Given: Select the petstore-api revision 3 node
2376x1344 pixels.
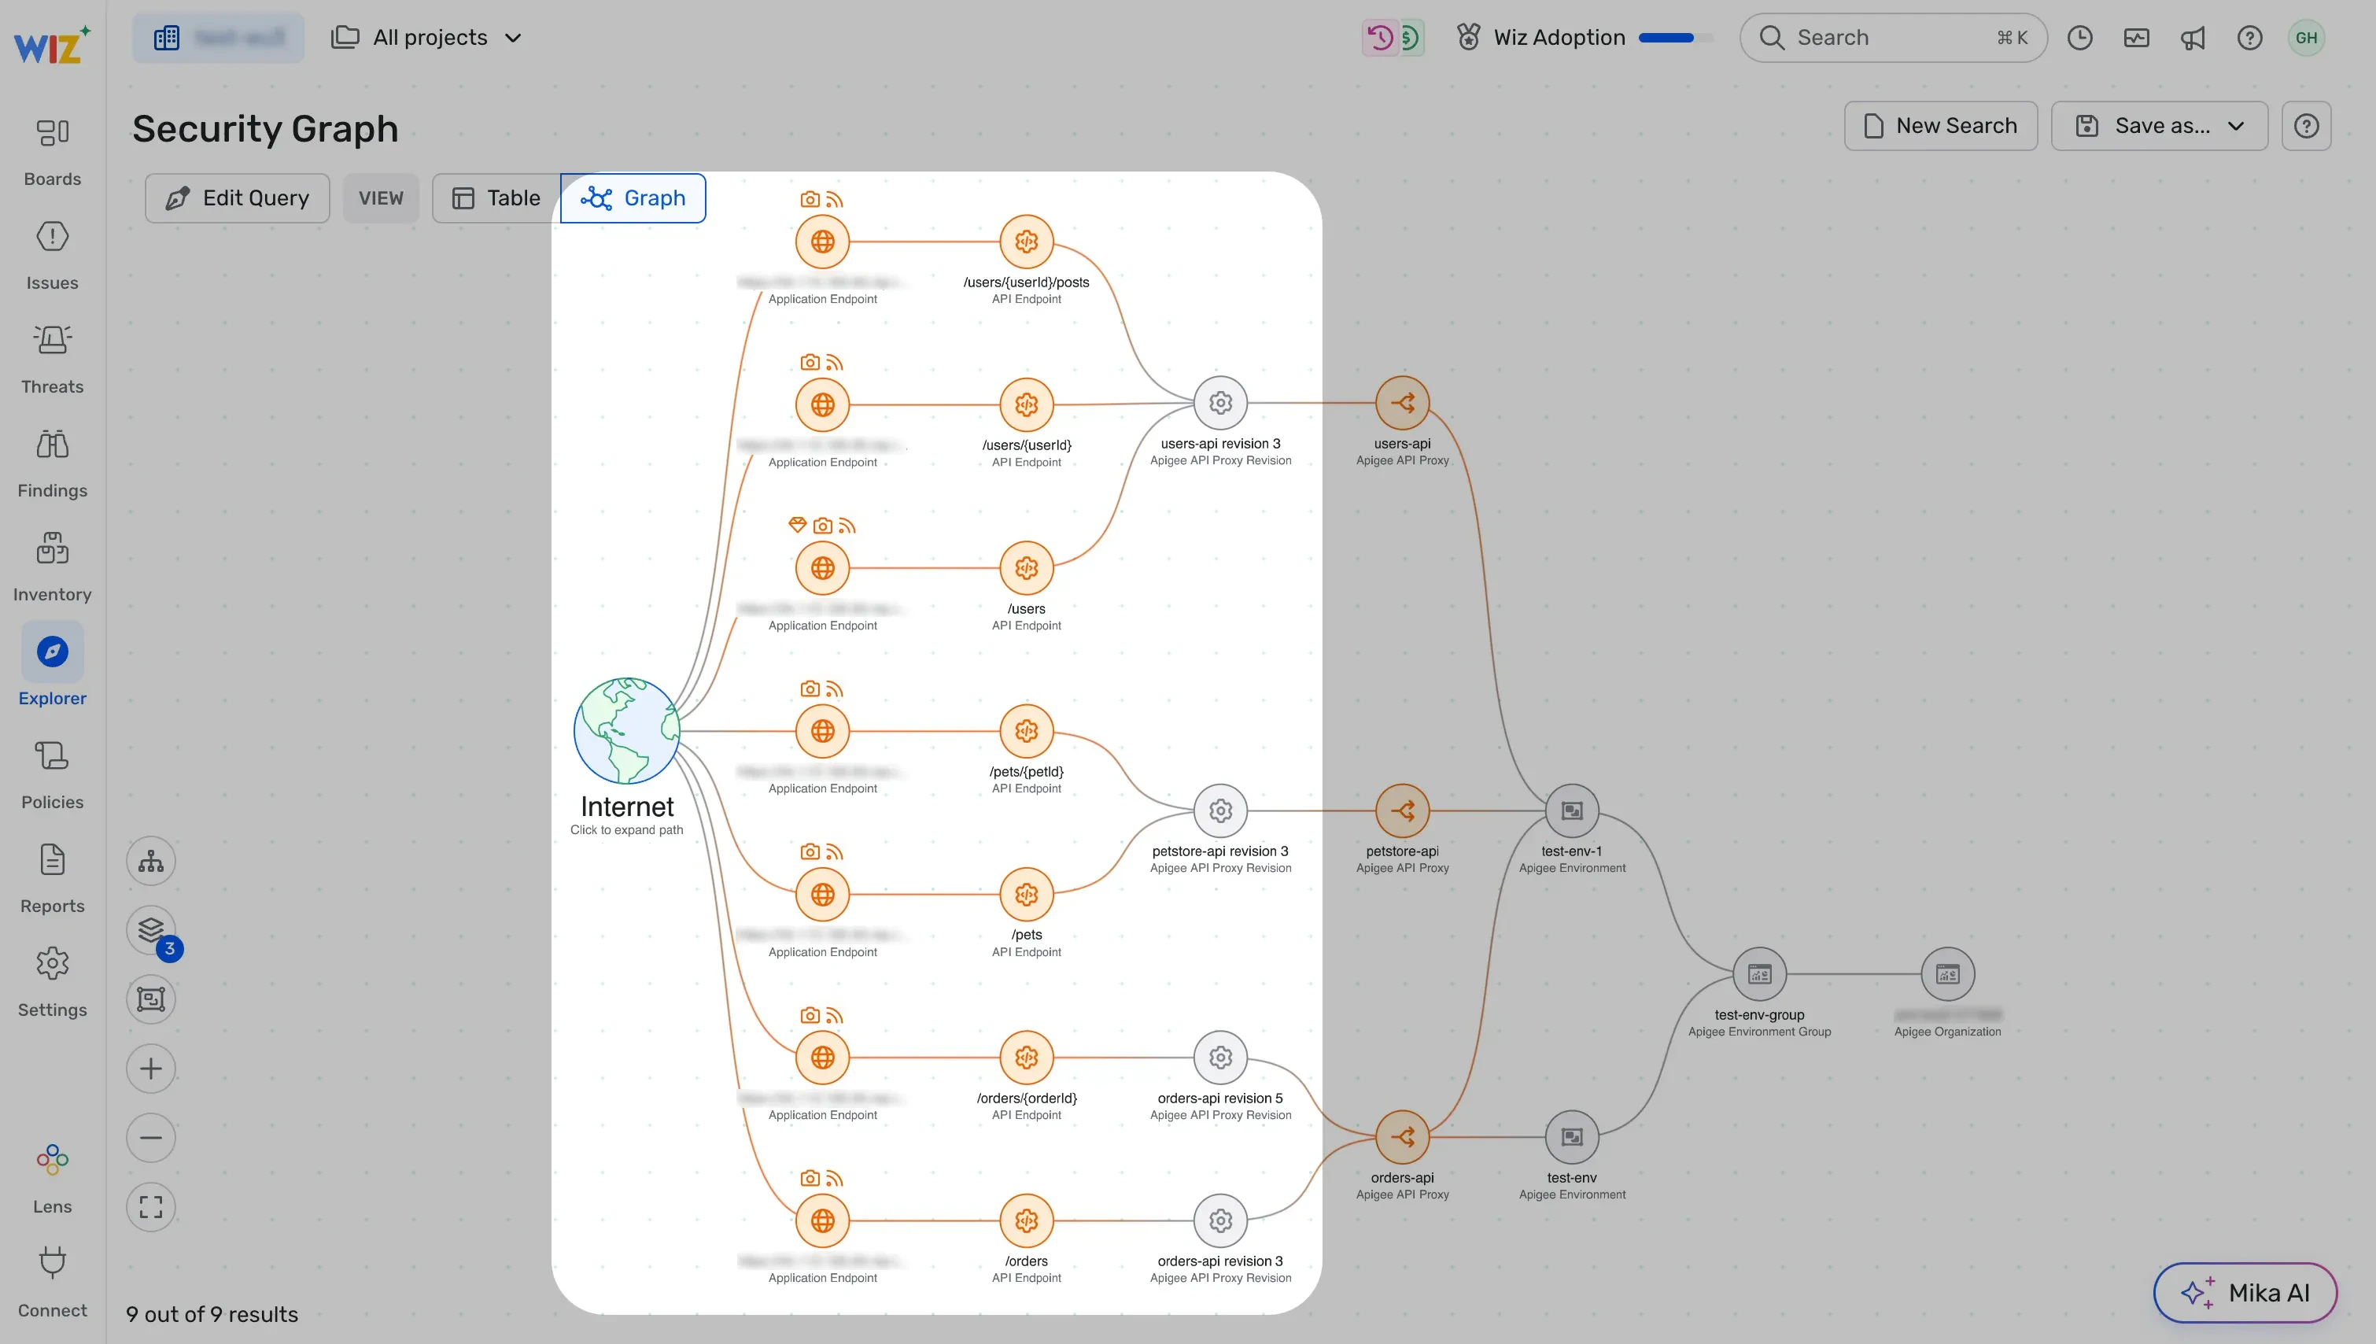Looking at the screenshot, I should point(1221,811).
